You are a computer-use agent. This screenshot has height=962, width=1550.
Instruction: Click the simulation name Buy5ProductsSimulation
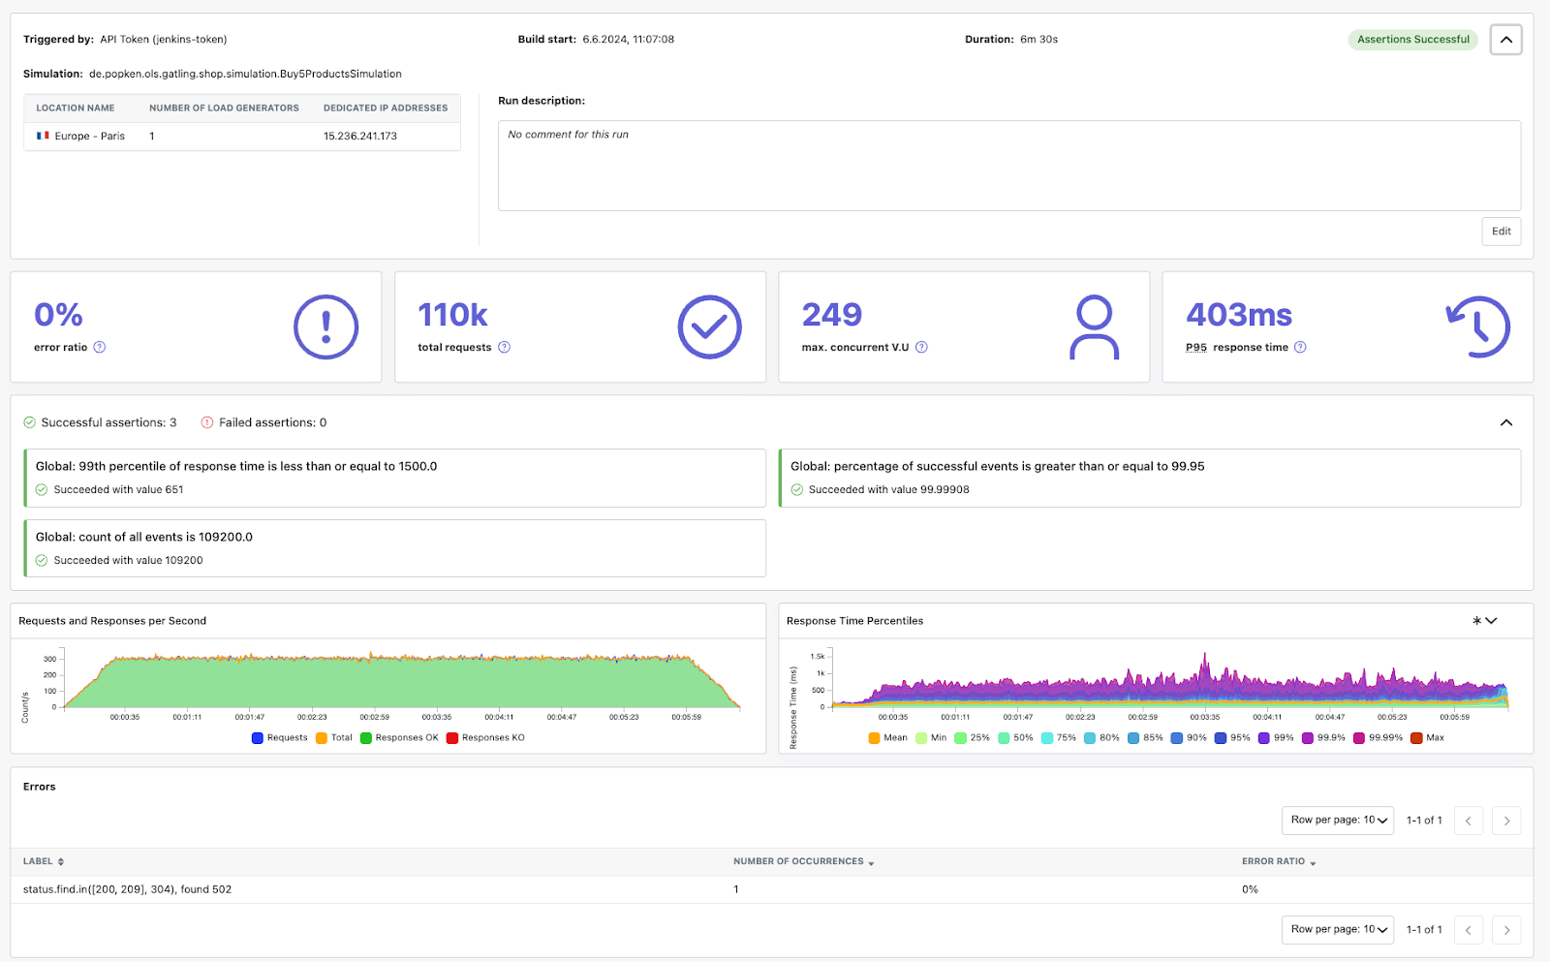tap(245, 74)
